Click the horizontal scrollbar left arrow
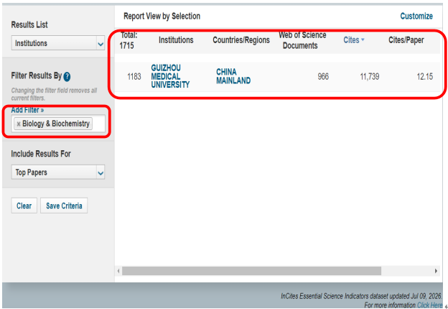This screenshot has height=309, width=448. coord(118,271)
